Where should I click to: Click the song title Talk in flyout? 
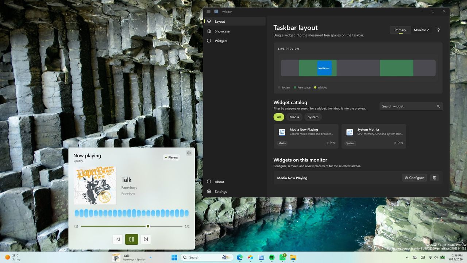point(127,180)
